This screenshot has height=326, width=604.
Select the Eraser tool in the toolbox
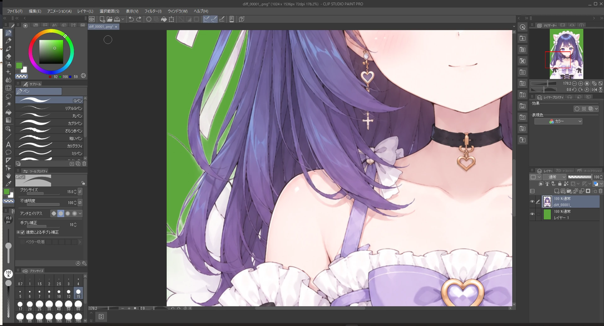[8, 56]
